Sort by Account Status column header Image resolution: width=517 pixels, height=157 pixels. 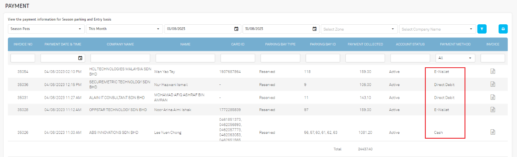(x=410, y=44)
